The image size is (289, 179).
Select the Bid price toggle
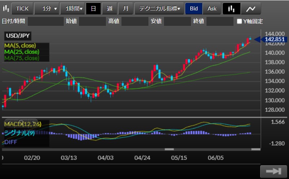click(x=194, y=9)
